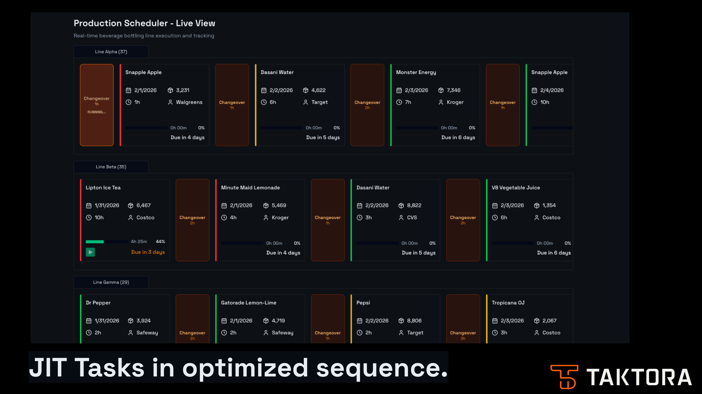702x394 pixels.
Task: Click the customer icon next to Walgreens
Action: coord(170,102)
